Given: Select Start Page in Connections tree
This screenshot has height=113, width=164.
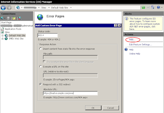Looking at the screenshot, I should (x=6, y=22).
